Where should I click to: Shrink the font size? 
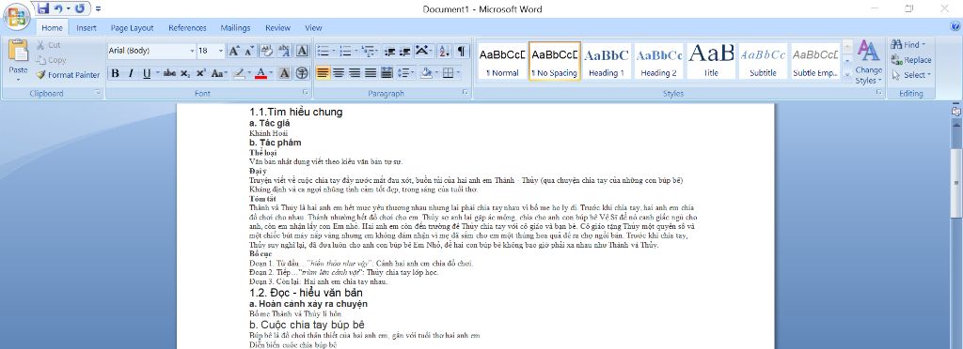pos(248,51)
